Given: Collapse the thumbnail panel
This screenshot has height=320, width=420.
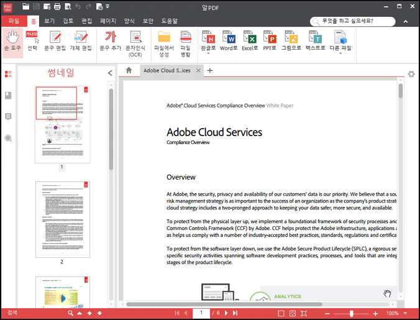Looking at the screenshot, I should [x=110, y=73].
